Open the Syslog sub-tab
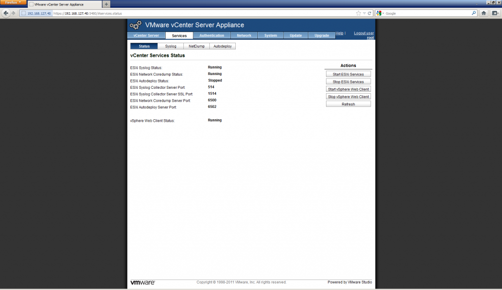The height and width of the screenshot is (290, 502). point(171,46)
